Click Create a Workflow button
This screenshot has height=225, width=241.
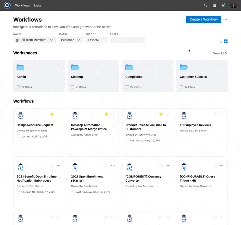(204, 19)
